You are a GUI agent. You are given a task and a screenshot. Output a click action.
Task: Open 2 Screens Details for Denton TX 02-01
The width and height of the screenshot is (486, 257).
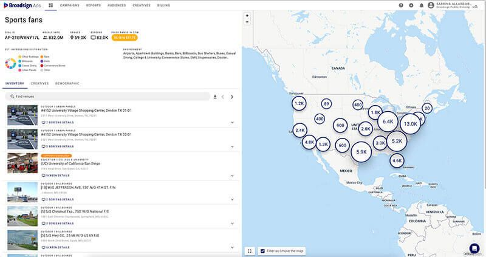point(58,146)
